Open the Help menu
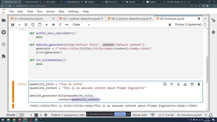This screenshot has width=217, height=122. click(x=86, y=12)
